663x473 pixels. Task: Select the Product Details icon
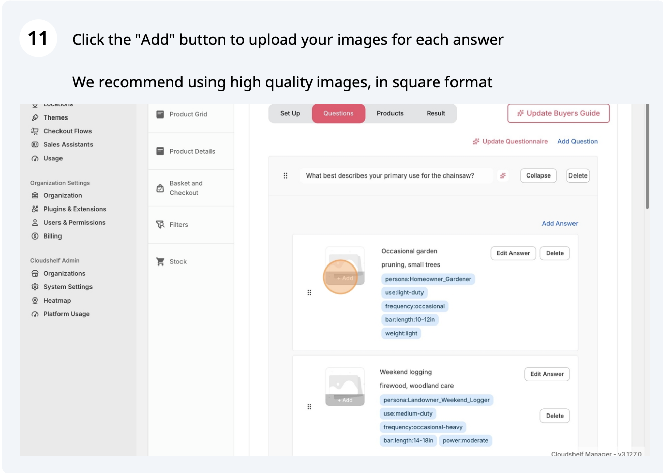[160, 151]
